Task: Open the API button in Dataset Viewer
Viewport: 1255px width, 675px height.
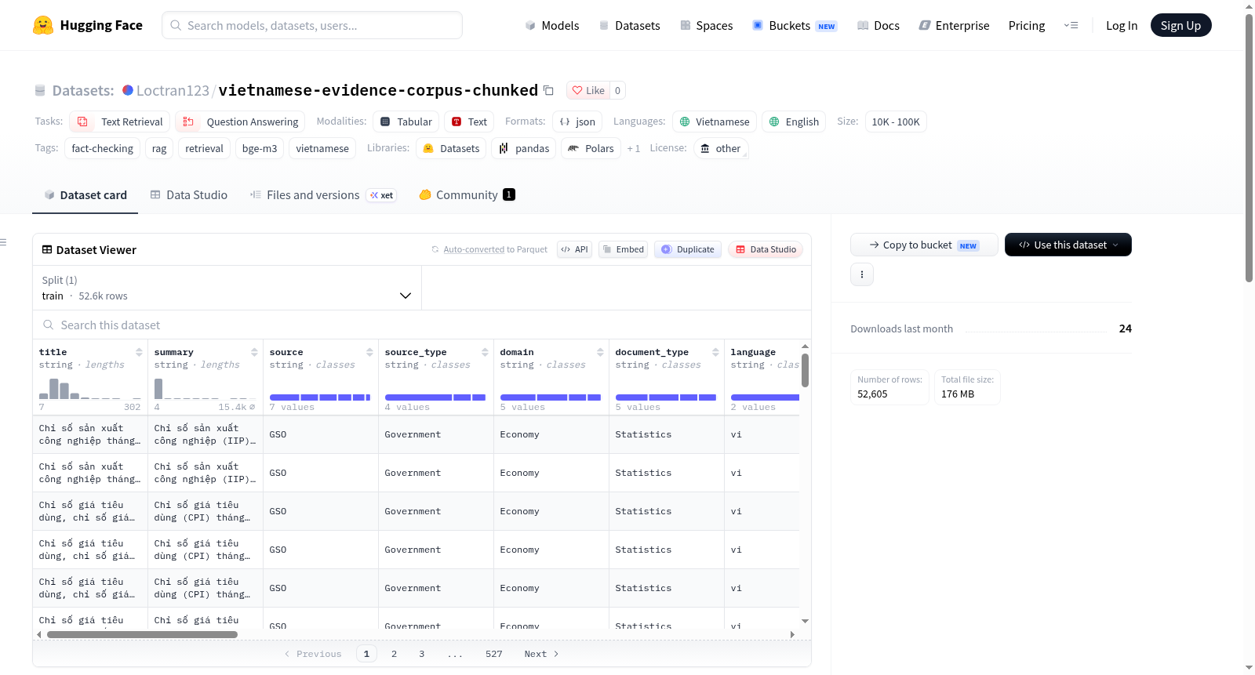Action: pos(574,249)
